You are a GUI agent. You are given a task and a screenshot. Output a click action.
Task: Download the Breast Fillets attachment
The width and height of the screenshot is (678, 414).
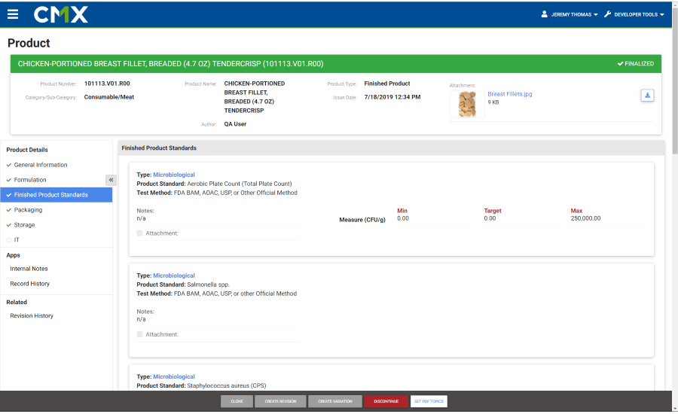pos(647,95)
